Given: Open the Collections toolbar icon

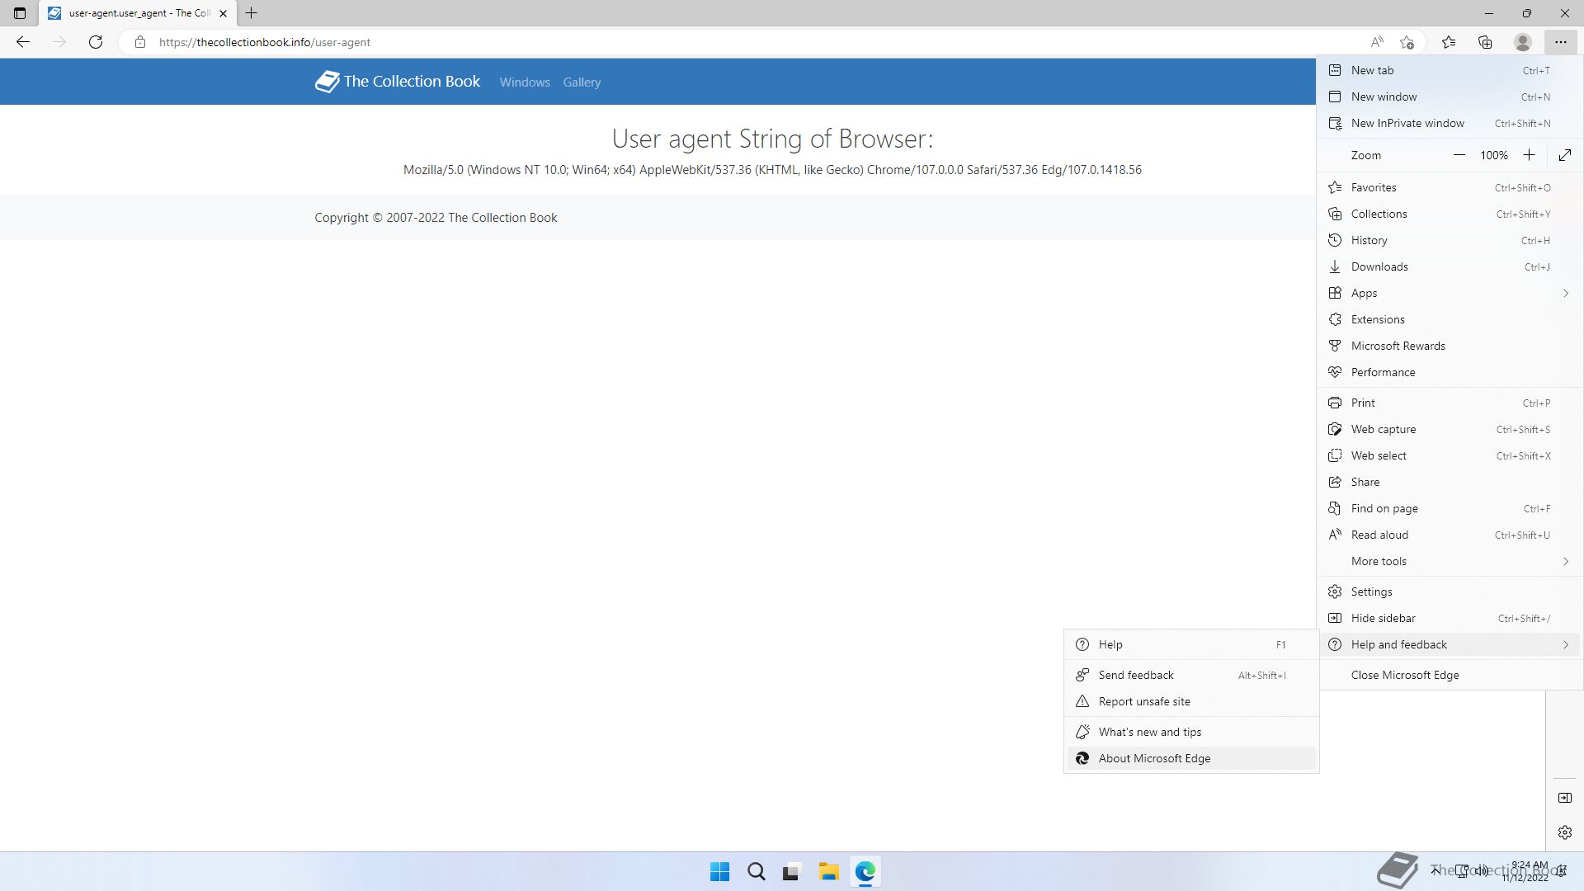Looking at the screenshot, I should 1485,42.
